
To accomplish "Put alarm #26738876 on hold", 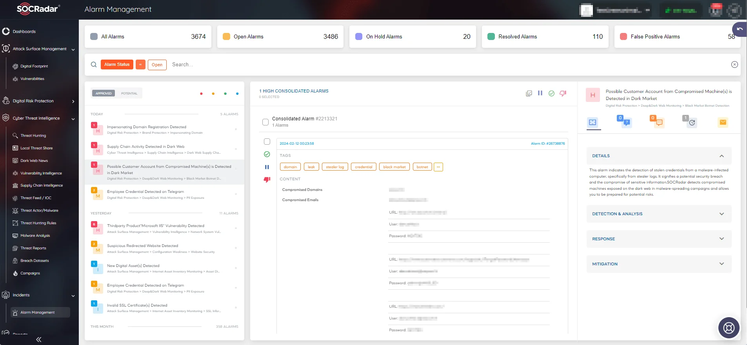I will (x=267, y=167).
